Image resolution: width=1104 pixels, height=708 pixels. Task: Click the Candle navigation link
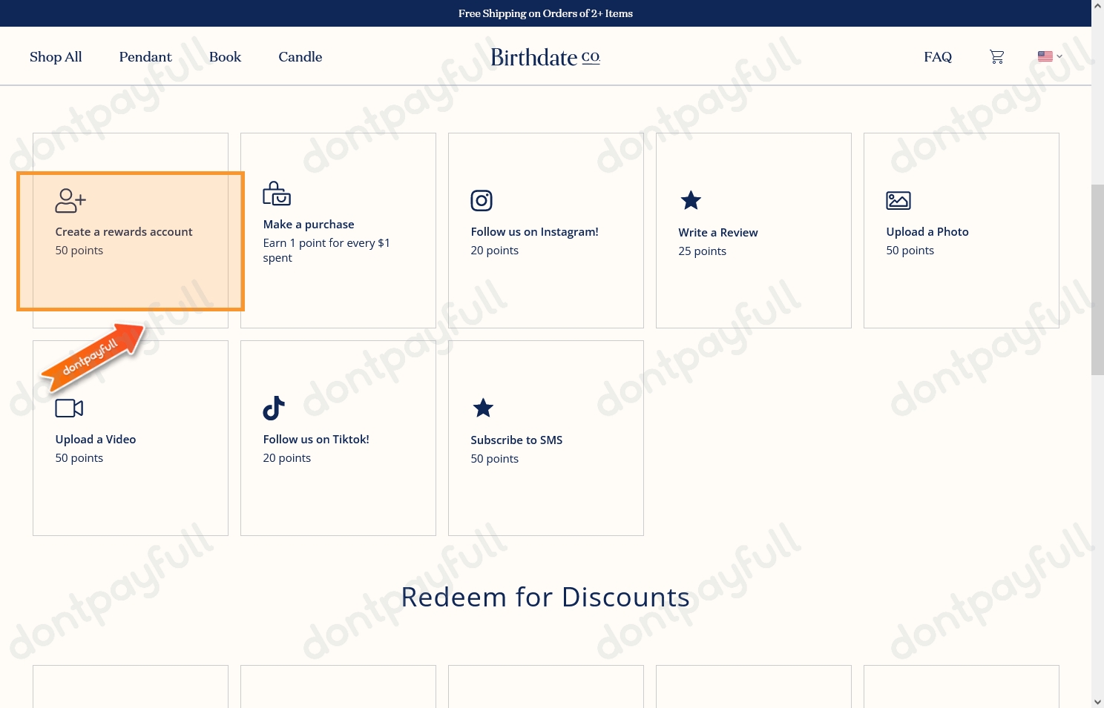click(x=300, y=56)
